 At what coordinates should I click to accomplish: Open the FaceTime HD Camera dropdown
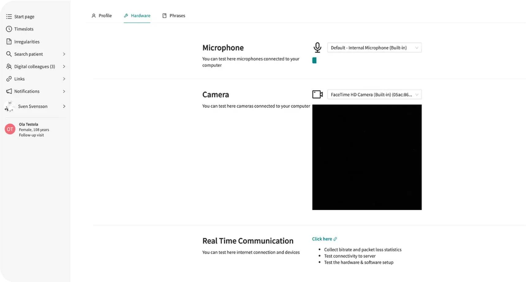374,95
